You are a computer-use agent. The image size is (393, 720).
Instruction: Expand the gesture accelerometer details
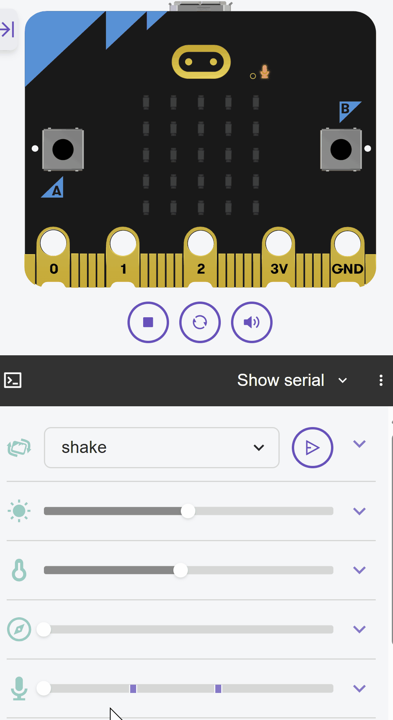coord(359,444)
